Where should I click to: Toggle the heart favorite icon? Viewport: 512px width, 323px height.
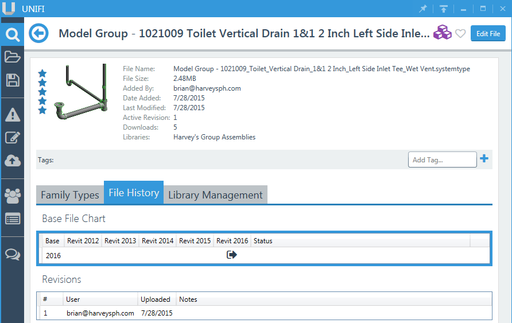(x=460, y=33)
